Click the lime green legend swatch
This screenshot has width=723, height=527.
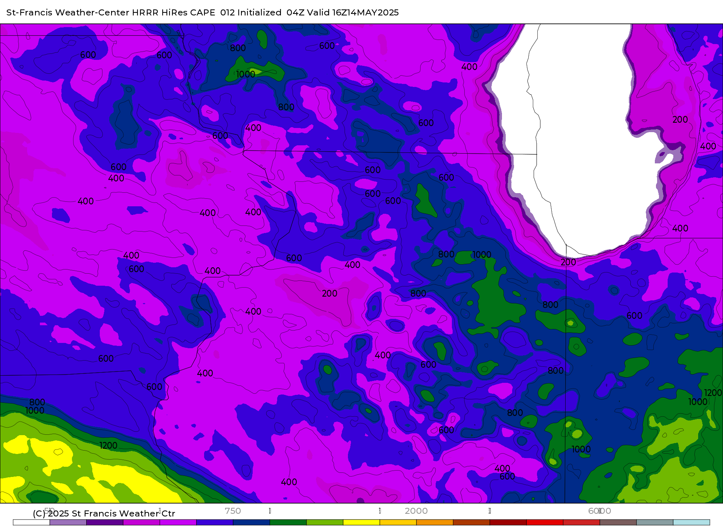tap(325, 522)
